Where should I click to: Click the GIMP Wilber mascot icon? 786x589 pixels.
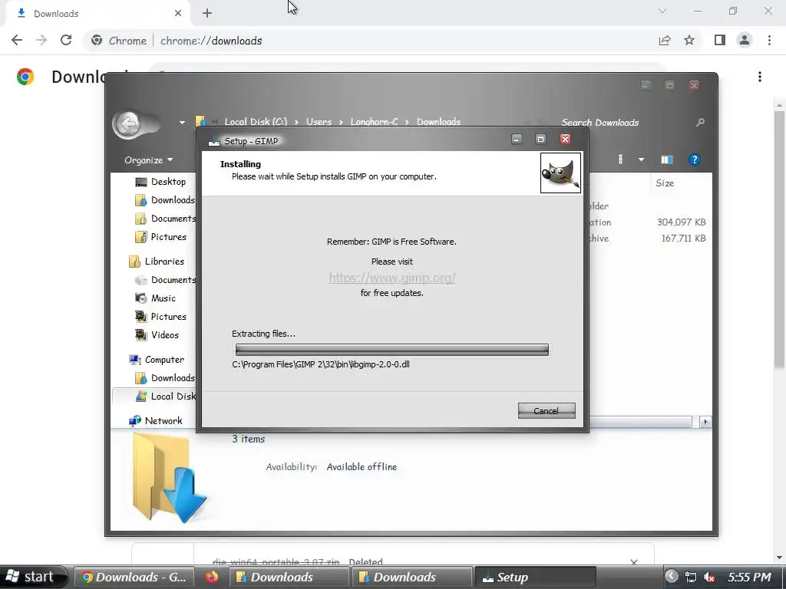pos(560,173)
